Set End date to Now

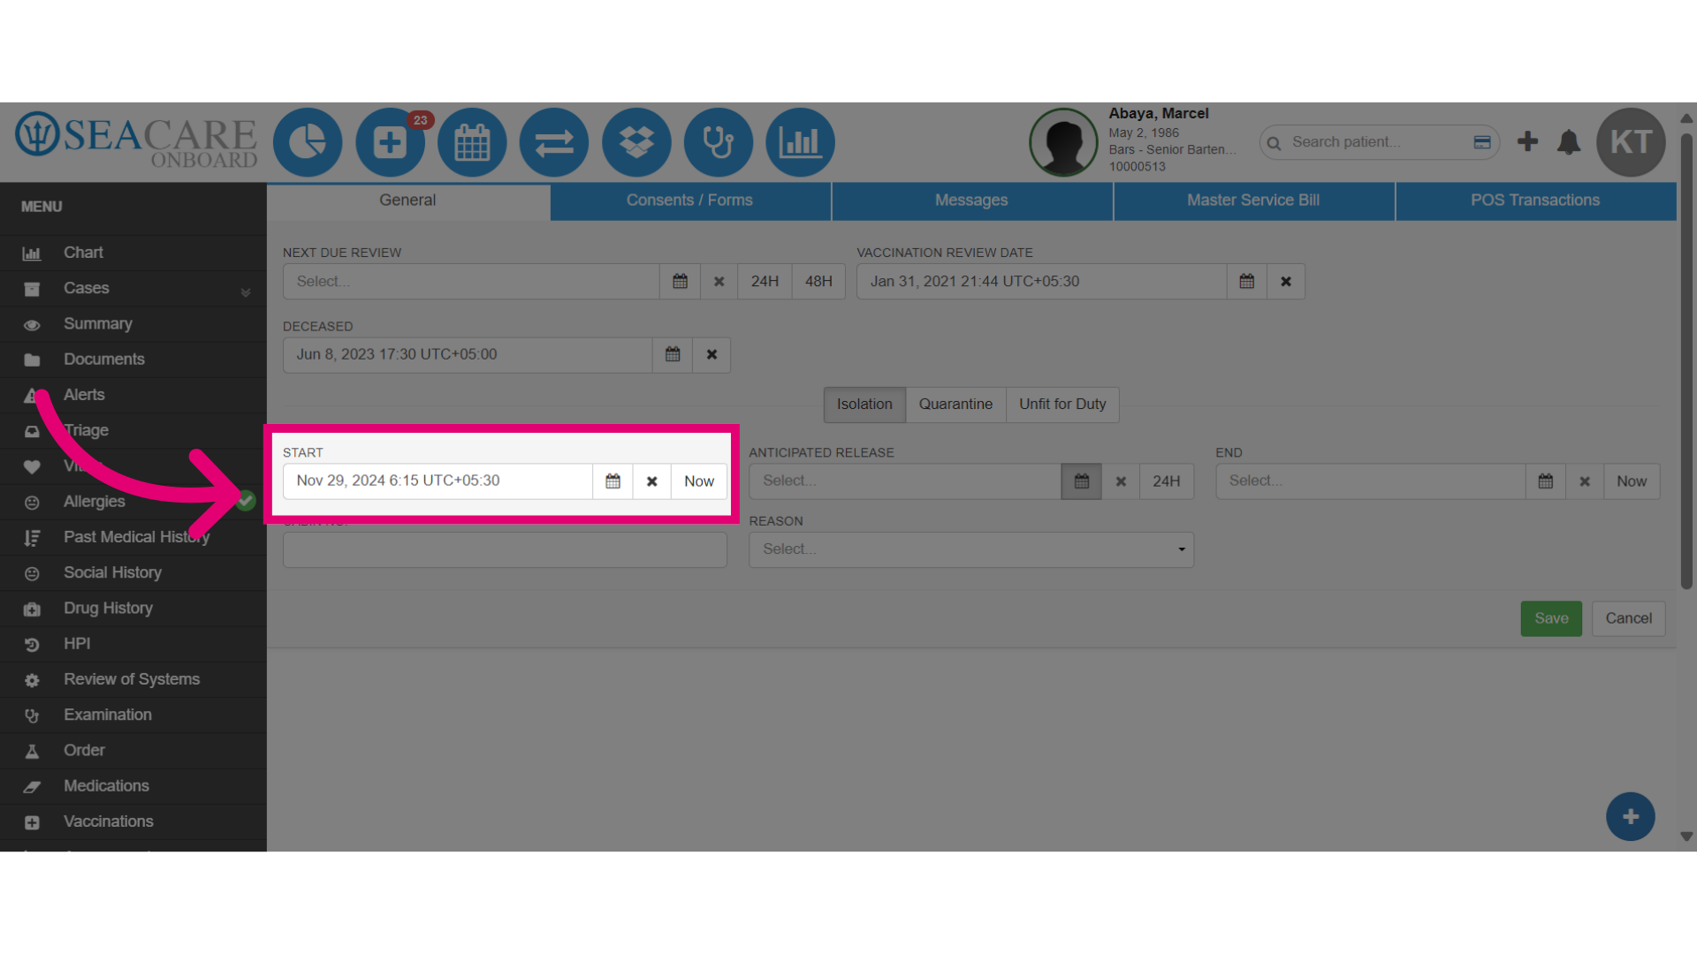pos(1632,481)
